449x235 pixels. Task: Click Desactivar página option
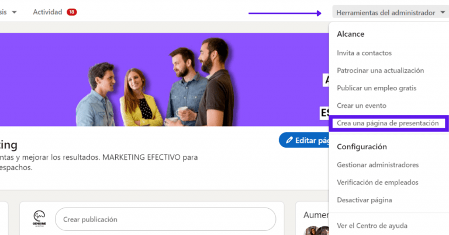pyautogui.click(x=364, y=200)
